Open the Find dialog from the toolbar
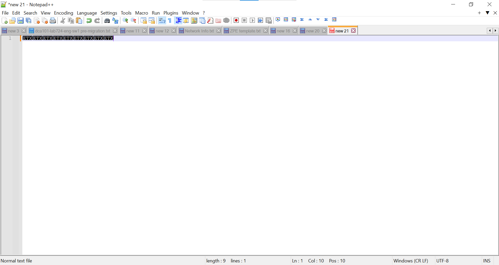The width and height of the screenshot is (499, 265). pos(107,20)
